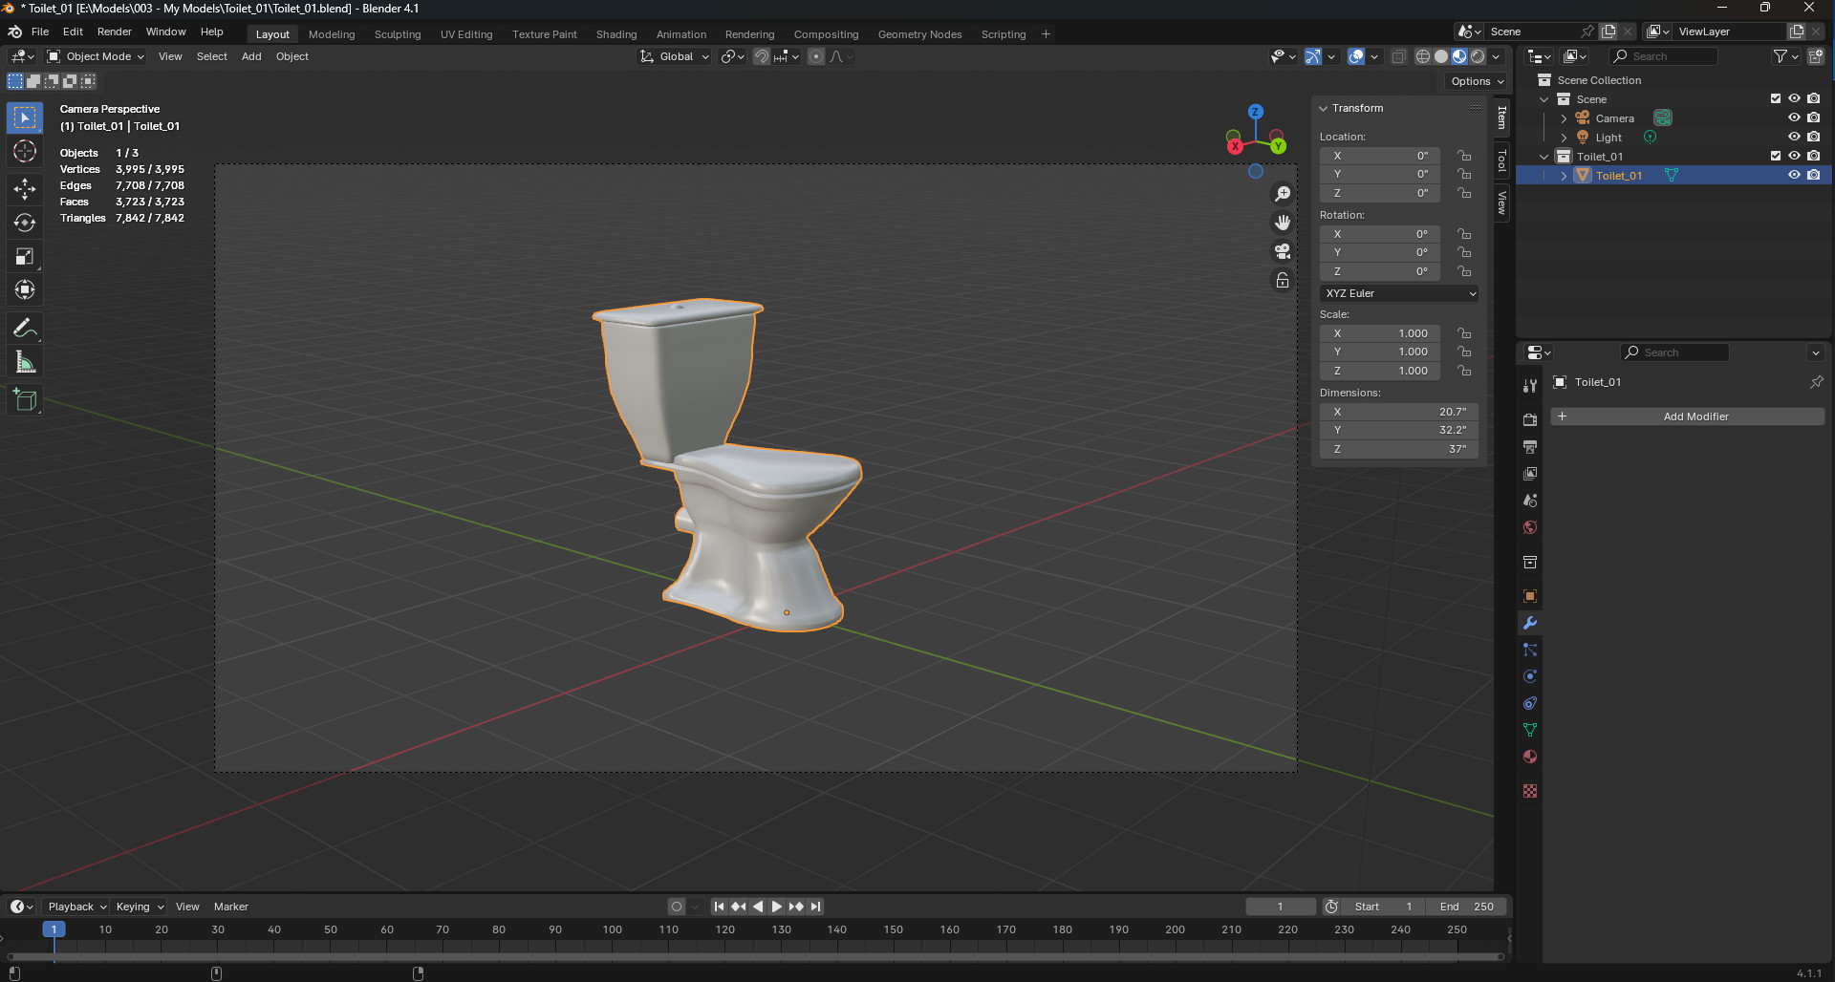Image resolution: width=1835 pixels, height=982 pixels.
Task: Open the Tool properties tab icon
Action: 1530,385
